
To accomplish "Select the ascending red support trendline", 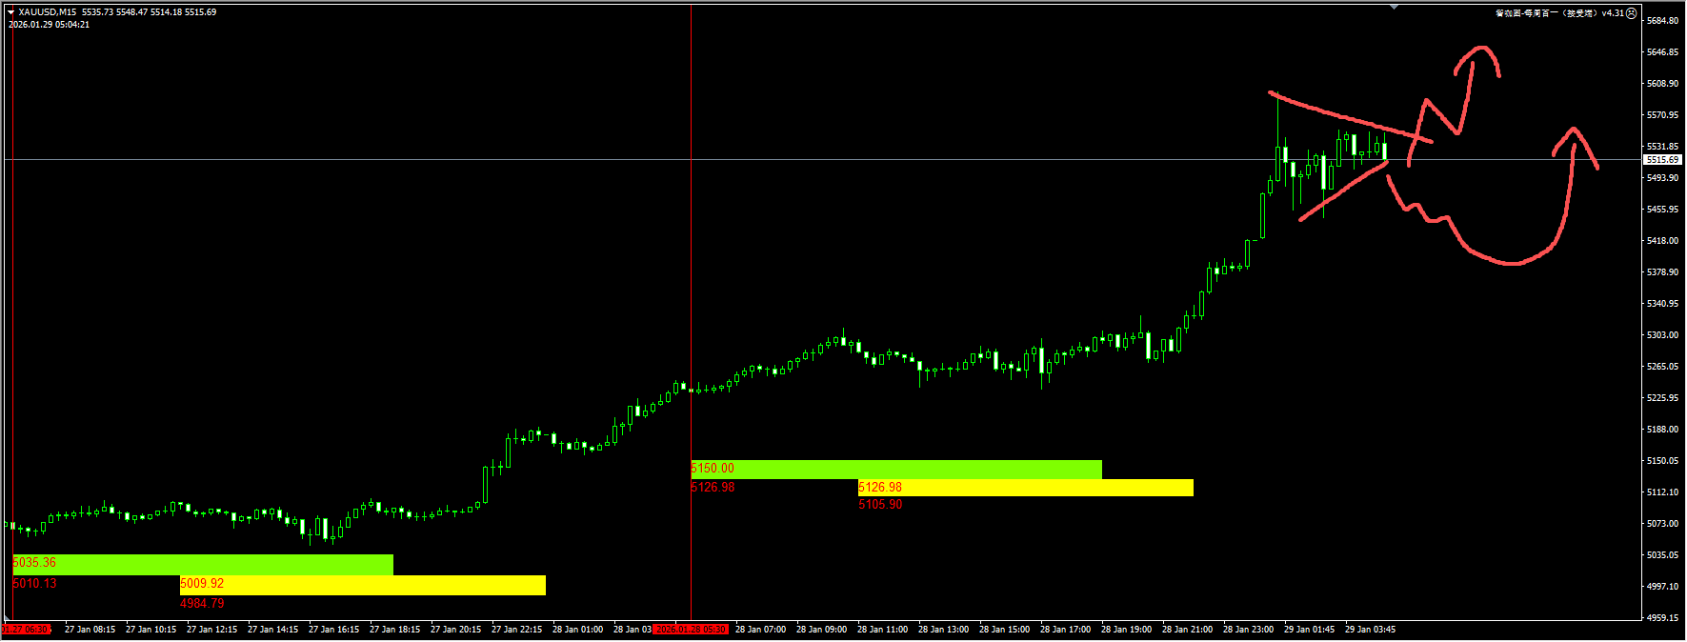I will pos(1343,192).
